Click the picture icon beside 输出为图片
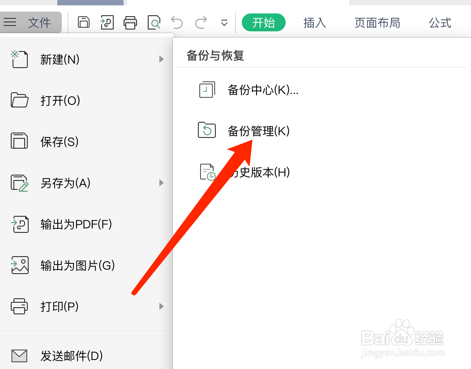Image resolution: width=471 pixels, height=369 pixels. [20, 266]
